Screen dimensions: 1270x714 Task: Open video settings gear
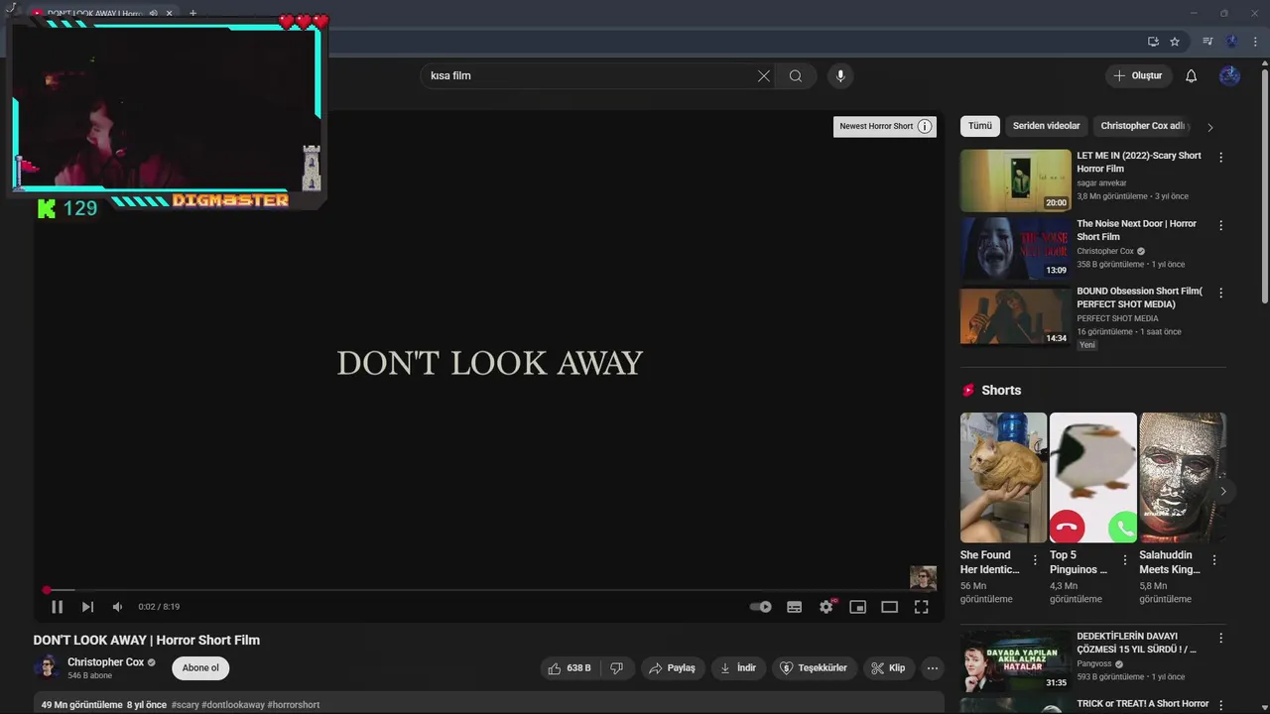pyautogui.click(x=826, y=607)
